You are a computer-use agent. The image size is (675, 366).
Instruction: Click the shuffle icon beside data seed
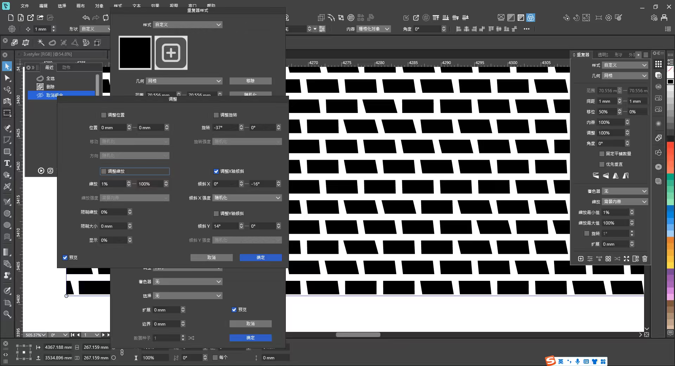191,338
